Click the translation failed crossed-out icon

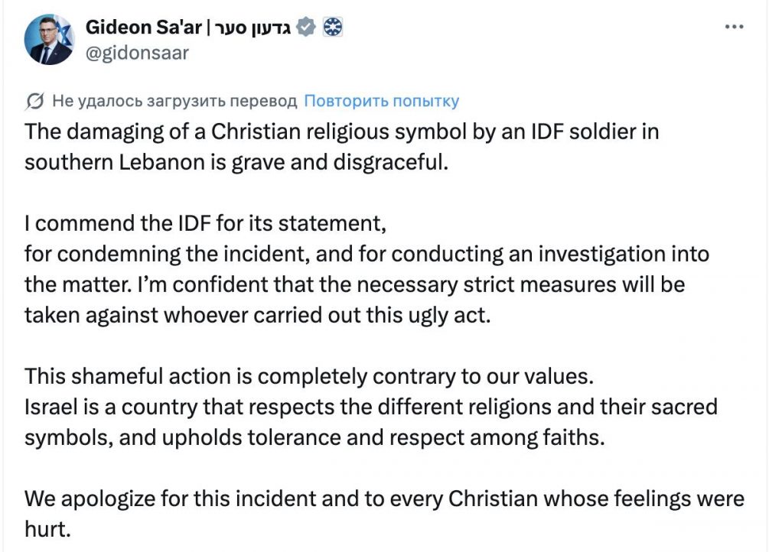[x=34, y=101]
